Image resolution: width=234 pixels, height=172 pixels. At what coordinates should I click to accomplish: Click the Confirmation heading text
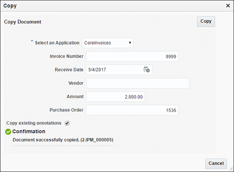pos(29,131)
